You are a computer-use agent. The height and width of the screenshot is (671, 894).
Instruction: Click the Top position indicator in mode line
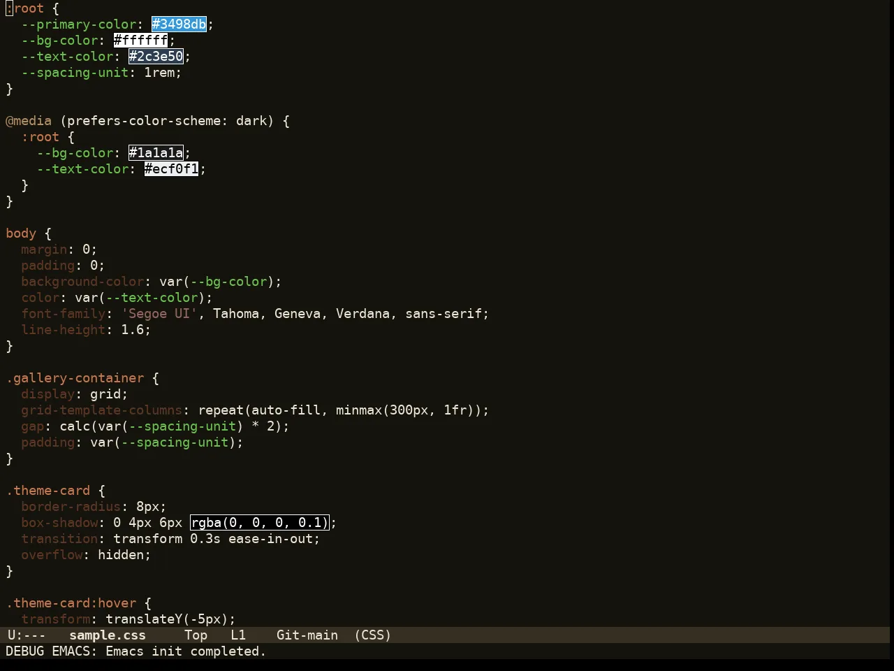point(196,635)
